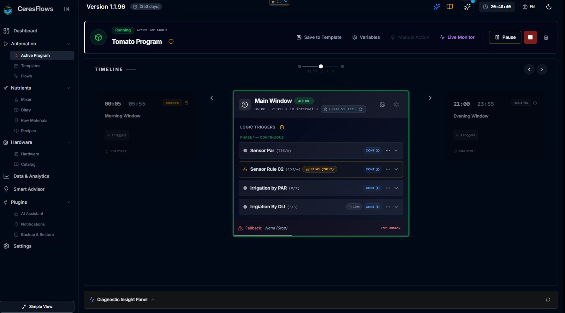Open the documentation book icon in header
565x313 pixels.
[450, 7]
